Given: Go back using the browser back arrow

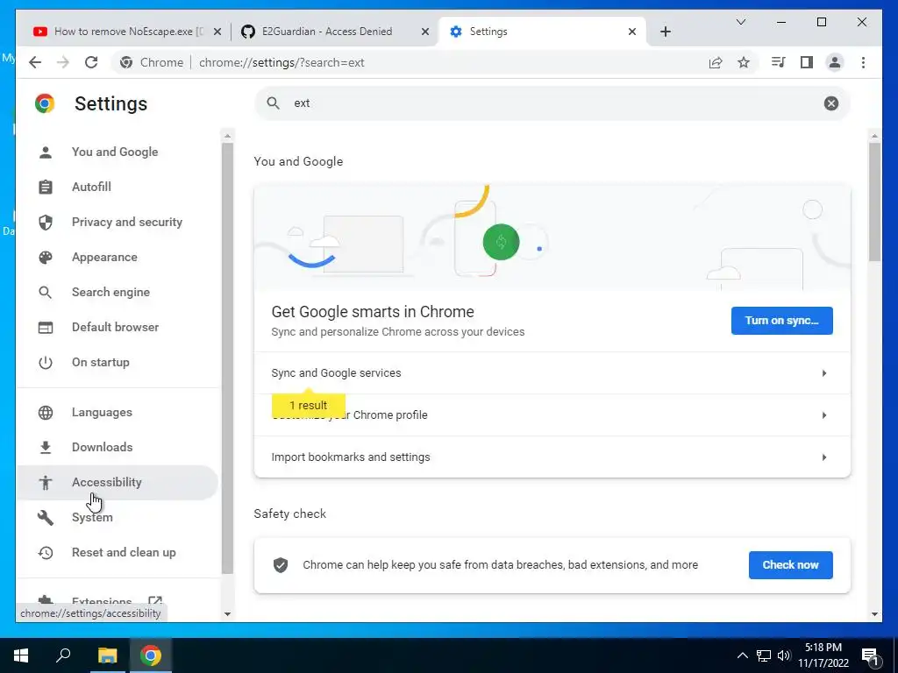Looking at the screenshot, I should (x=35, y=62).
